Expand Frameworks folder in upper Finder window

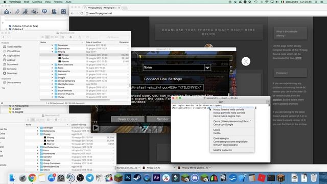(x=52, y=71)
